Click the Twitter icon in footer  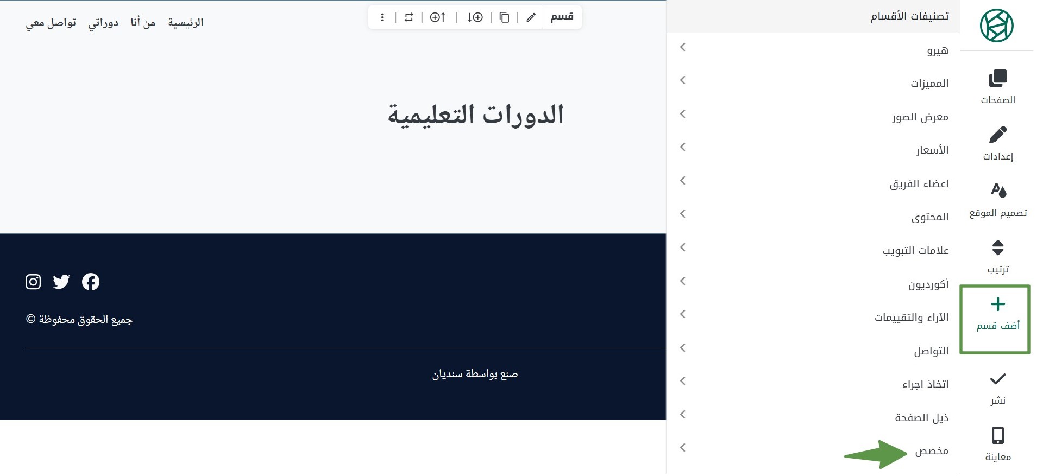(x=61, y=282)
